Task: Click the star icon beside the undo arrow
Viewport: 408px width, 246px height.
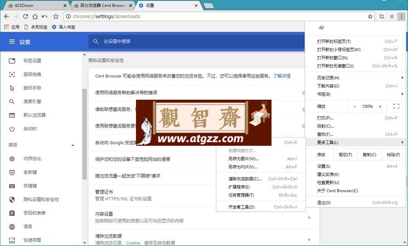Action: tap(56, 16)
